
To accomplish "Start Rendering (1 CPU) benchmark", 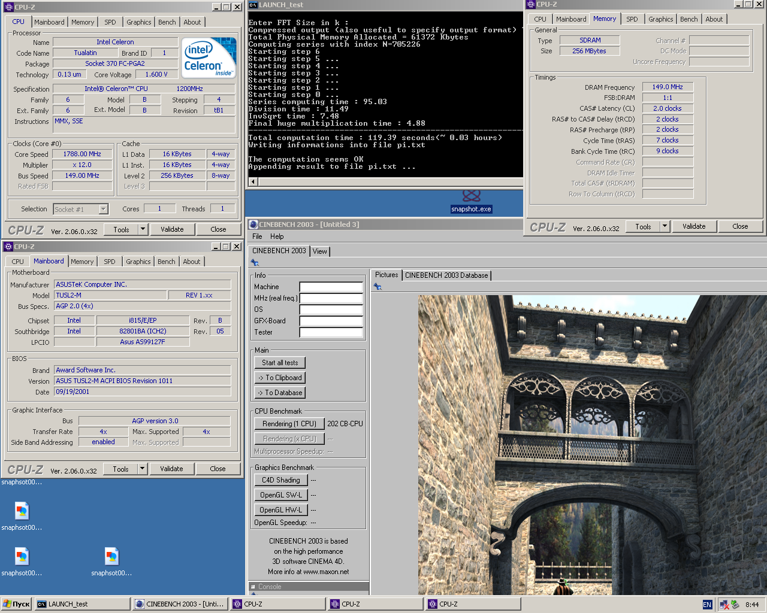I will (289, 424).
